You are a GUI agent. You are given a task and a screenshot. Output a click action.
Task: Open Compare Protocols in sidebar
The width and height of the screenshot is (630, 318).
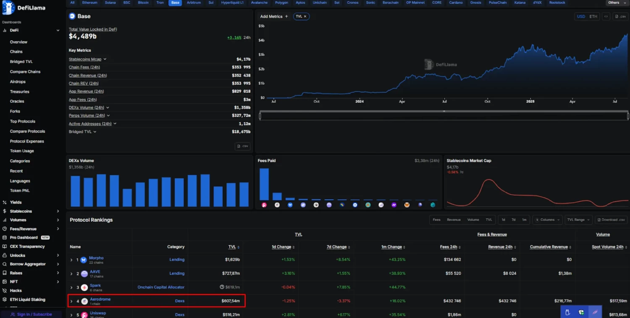pyautogui.click(x=27, y=131)
